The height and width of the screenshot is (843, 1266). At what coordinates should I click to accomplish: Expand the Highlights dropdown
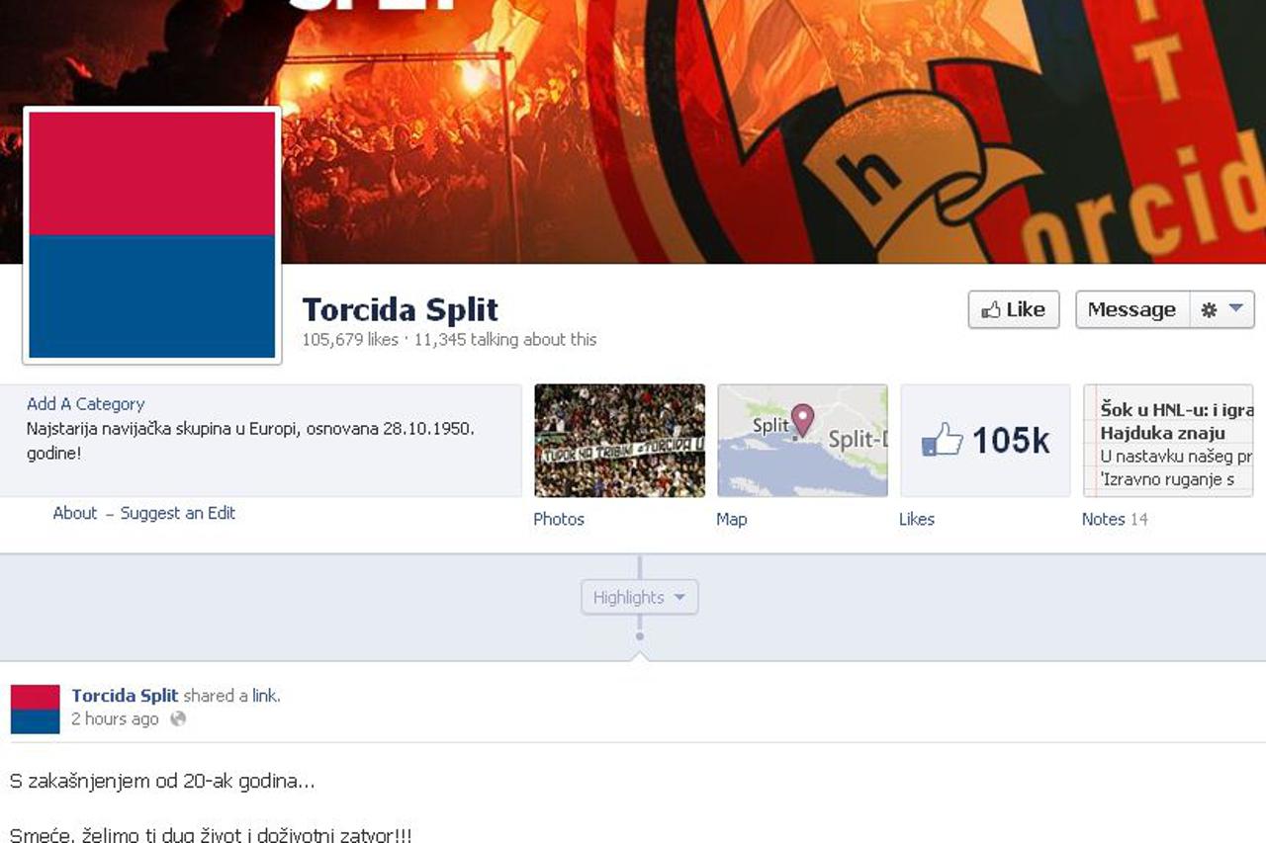point(639,597)
